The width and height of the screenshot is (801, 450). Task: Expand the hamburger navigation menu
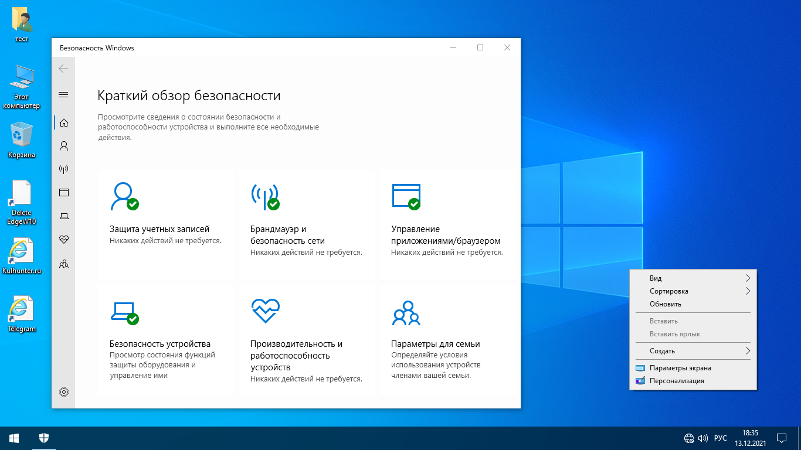click(64, 95)
